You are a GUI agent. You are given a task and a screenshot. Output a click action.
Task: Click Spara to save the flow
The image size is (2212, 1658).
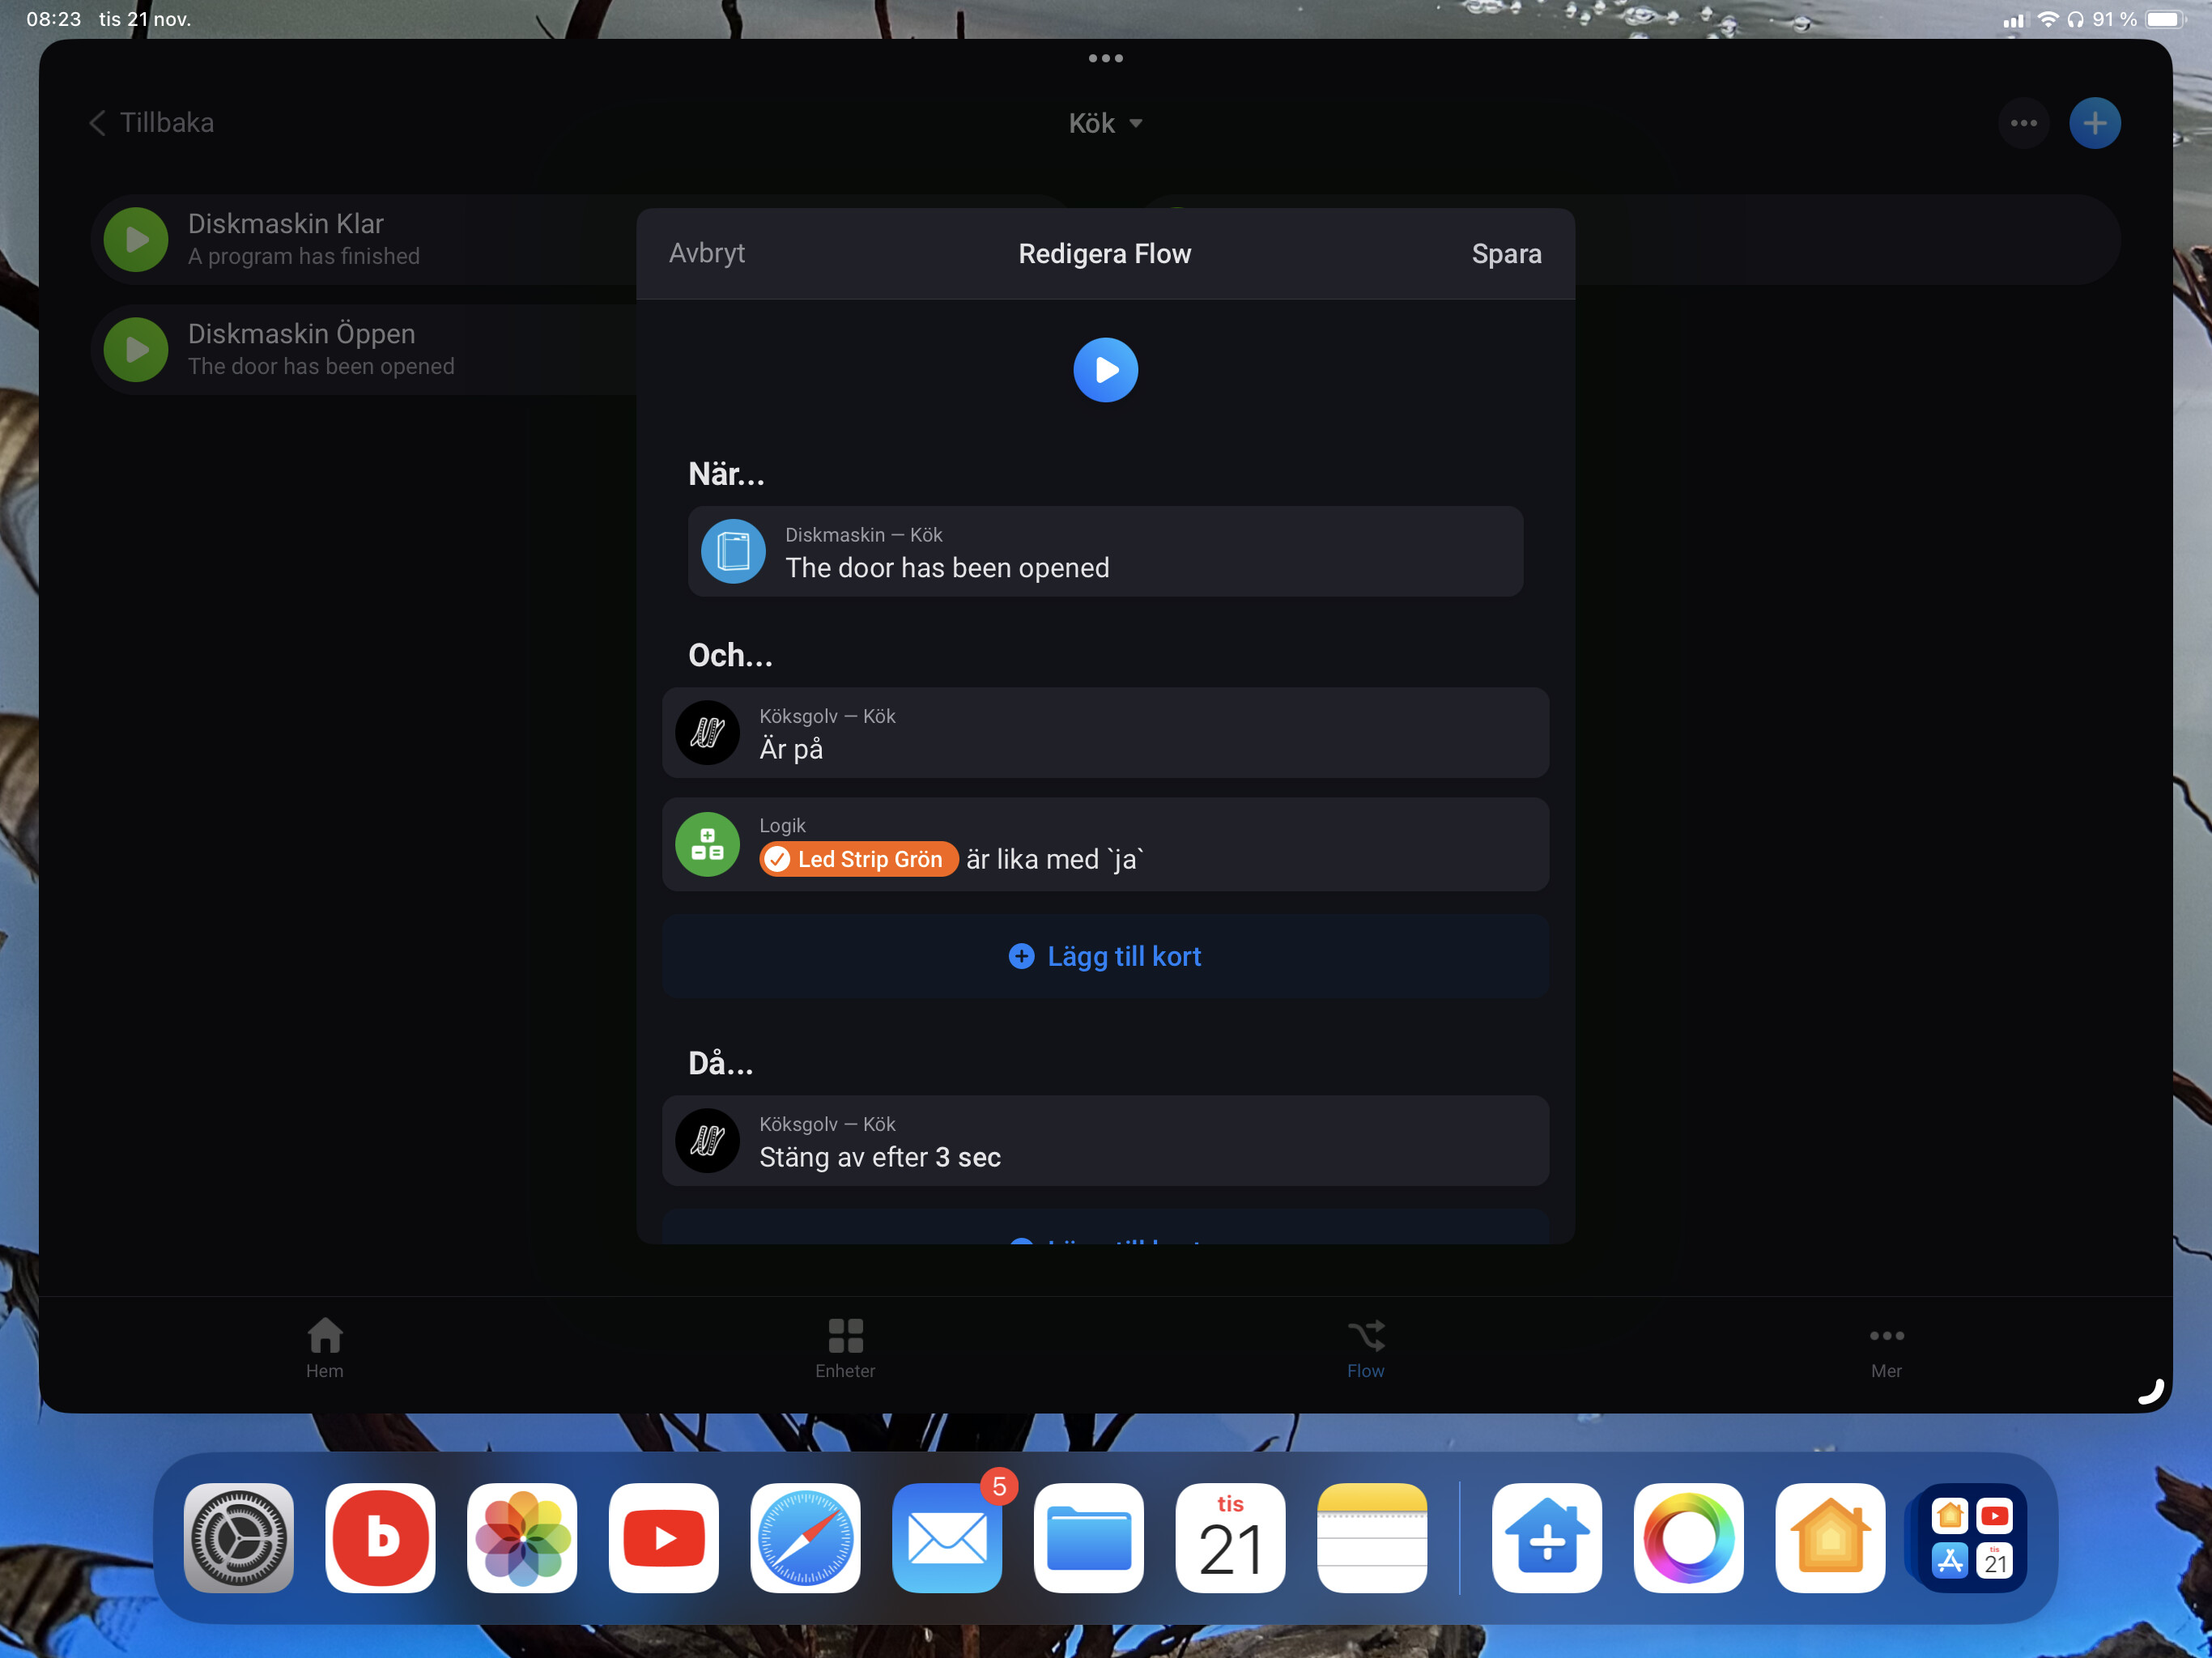1506,254
